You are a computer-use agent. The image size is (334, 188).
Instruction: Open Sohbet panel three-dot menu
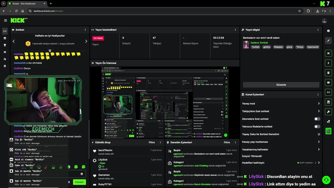click(85, 30)
